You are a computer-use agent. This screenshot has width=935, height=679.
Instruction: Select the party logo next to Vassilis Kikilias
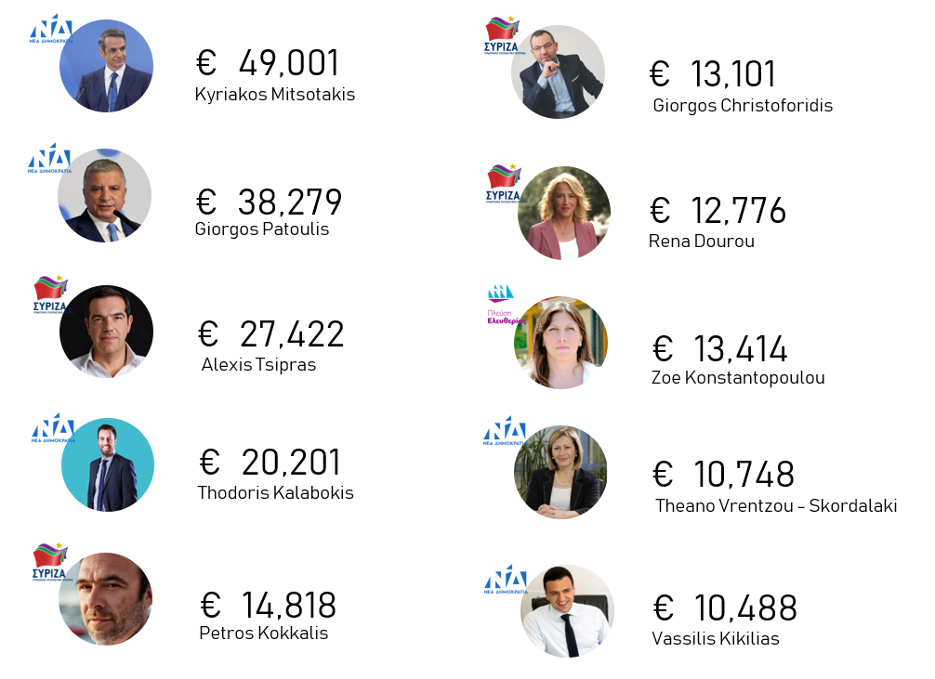[x=505, y=580]
